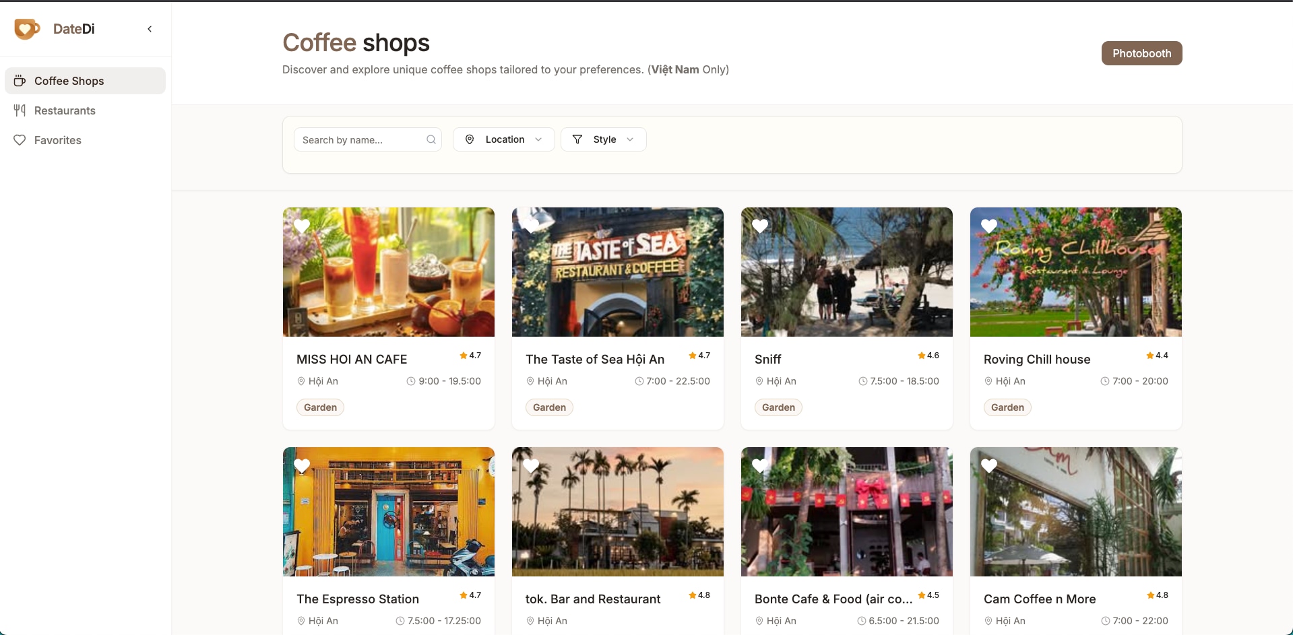This screenshot has width=1293, height=635.
Task: Click the search magnifier icon
Action: coord(431,139)
